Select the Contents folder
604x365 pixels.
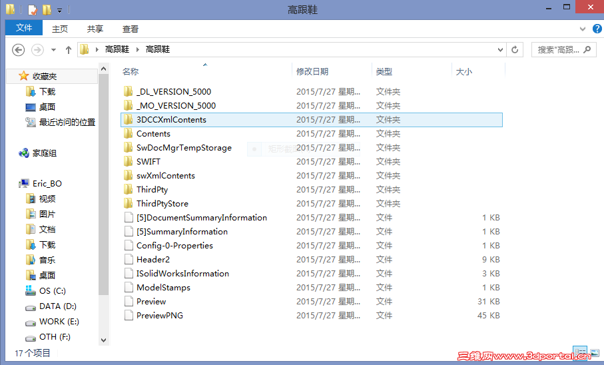[x=311, y=134]
